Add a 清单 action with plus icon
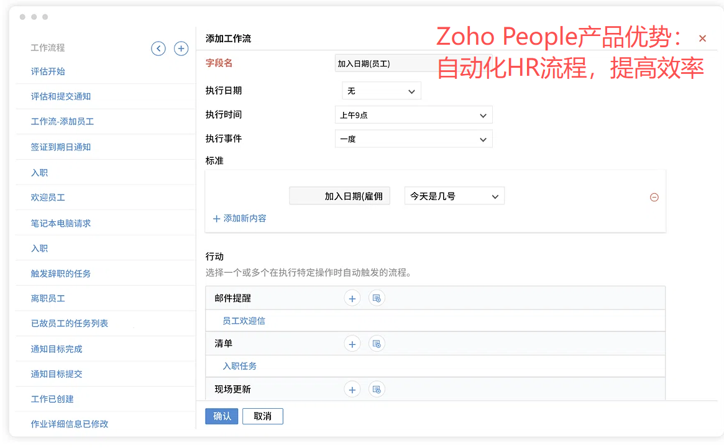Image resolution: width=724 pixels, height=448 pixels. pyautogui.click(x=352, y=344)
